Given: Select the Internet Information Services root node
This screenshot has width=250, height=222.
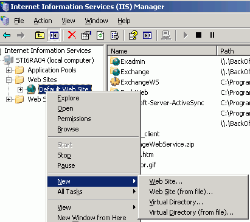Looking at the screenshot, I should [47, 50].
